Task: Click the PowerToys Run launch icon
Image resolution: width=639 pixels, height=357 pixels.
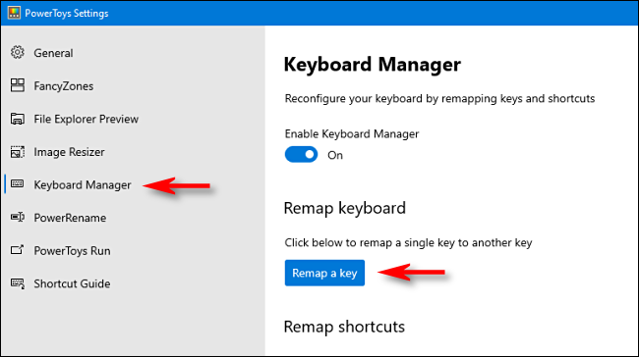Action: click(18, 250)
